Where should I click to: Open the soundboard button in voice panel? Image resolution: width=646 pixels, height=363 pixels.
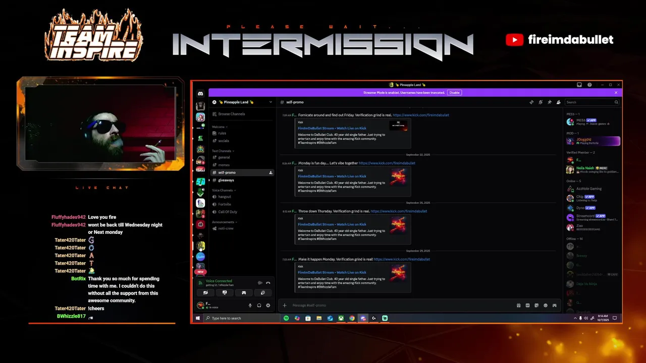pos(263,292)
